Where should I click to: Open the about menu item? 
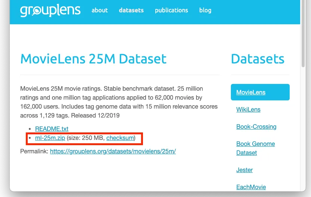click(100, 10)
